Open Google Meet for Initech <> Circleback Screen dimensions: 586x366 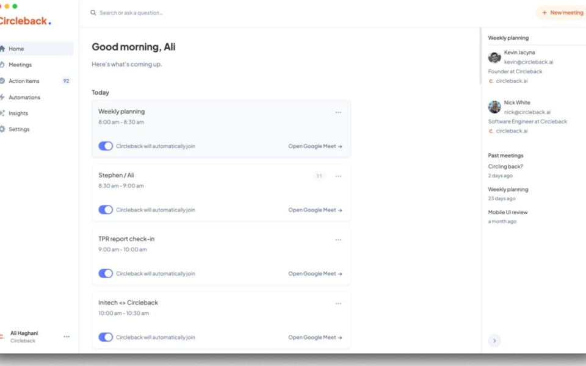315,337
